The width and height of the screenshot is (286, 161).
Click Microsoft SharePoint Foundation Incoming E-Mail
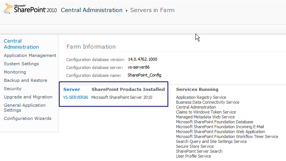pos(220,127)
